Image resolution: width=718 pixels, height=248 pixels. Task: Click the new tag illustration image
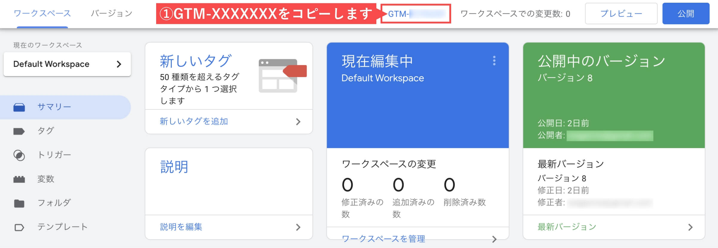click(x=282, y=76)
